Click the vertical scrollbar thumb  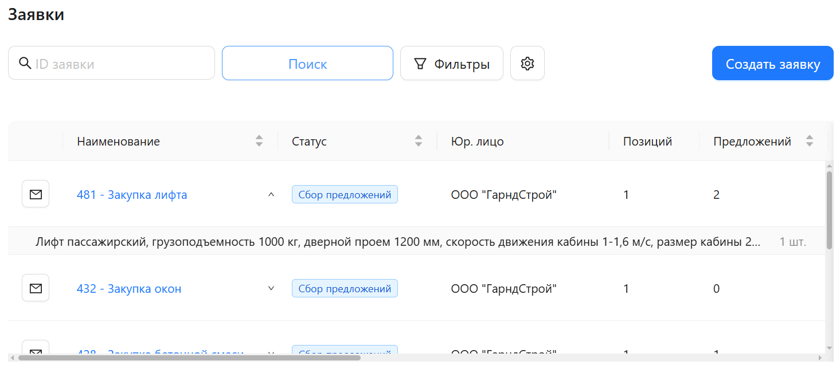tap(829, 210)
